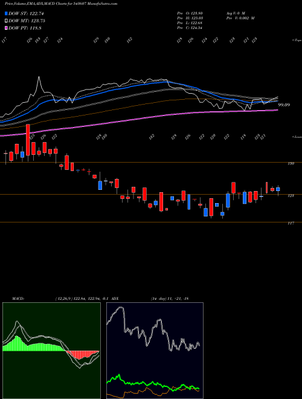Click the 99.09 EMA value label
302x399 pixels.
pos(284,105)
